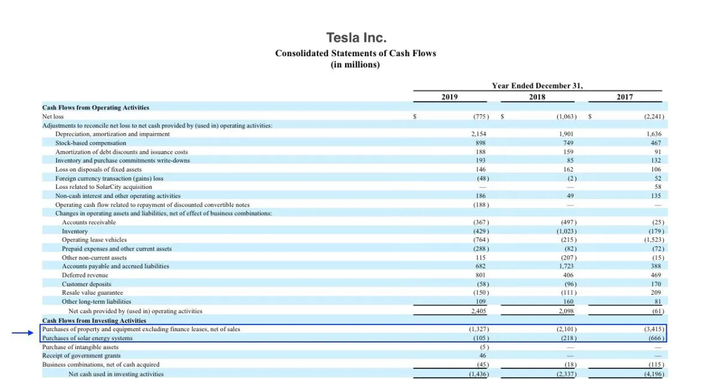
Task: Select 'Depreciation, amortization and impairment' label
Action: pyautogui.click(x=113, y=134)
